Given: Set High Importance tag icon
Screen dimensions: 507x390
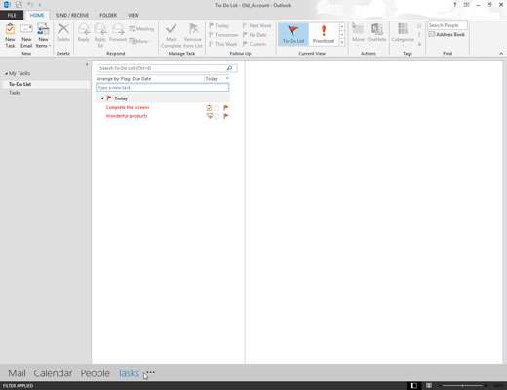Looking at the screenshot, I should pyautogui.click(x=419, y=34).
